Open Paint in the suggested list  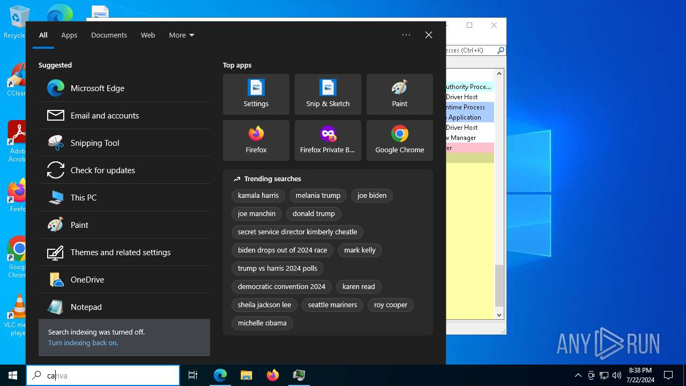pyautogui.click(x=124, y=225)
